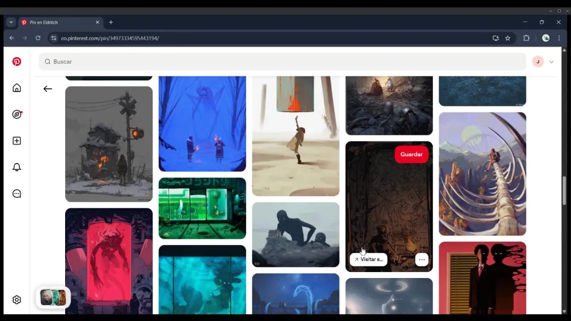The height and width of the screenshot is (321, 571).
Task: Select the Pin en Eldritch tab
Action: [x=60, y=22]
